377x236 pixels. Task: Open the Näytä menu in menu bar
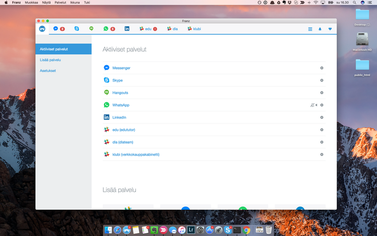click(x=46, y=2)
